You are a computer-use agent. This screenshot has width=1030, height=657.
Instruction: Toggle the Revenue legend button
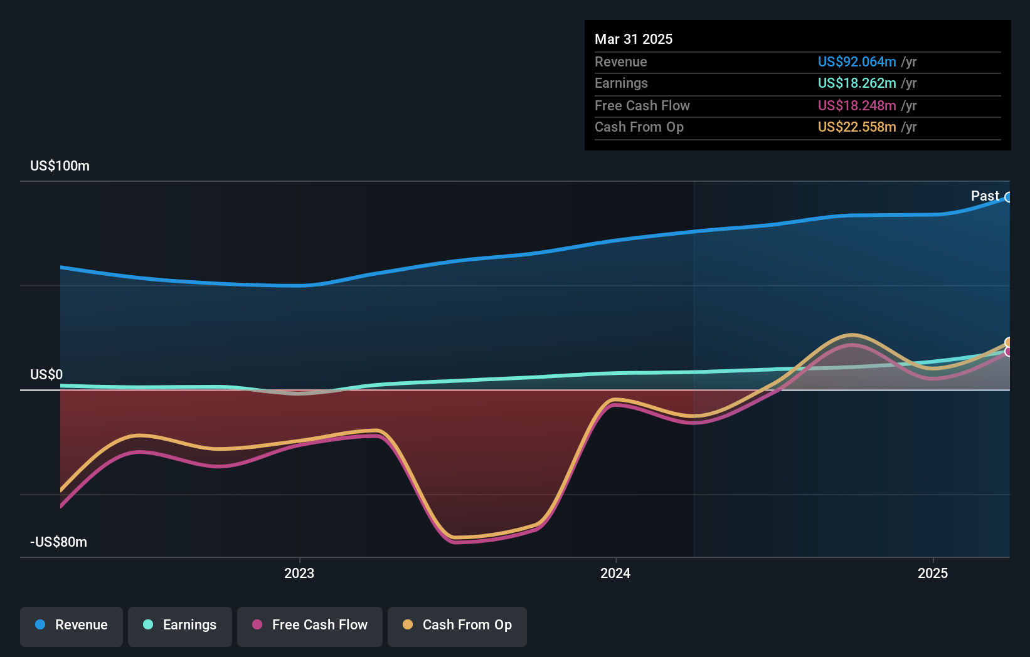click(72, 626)
